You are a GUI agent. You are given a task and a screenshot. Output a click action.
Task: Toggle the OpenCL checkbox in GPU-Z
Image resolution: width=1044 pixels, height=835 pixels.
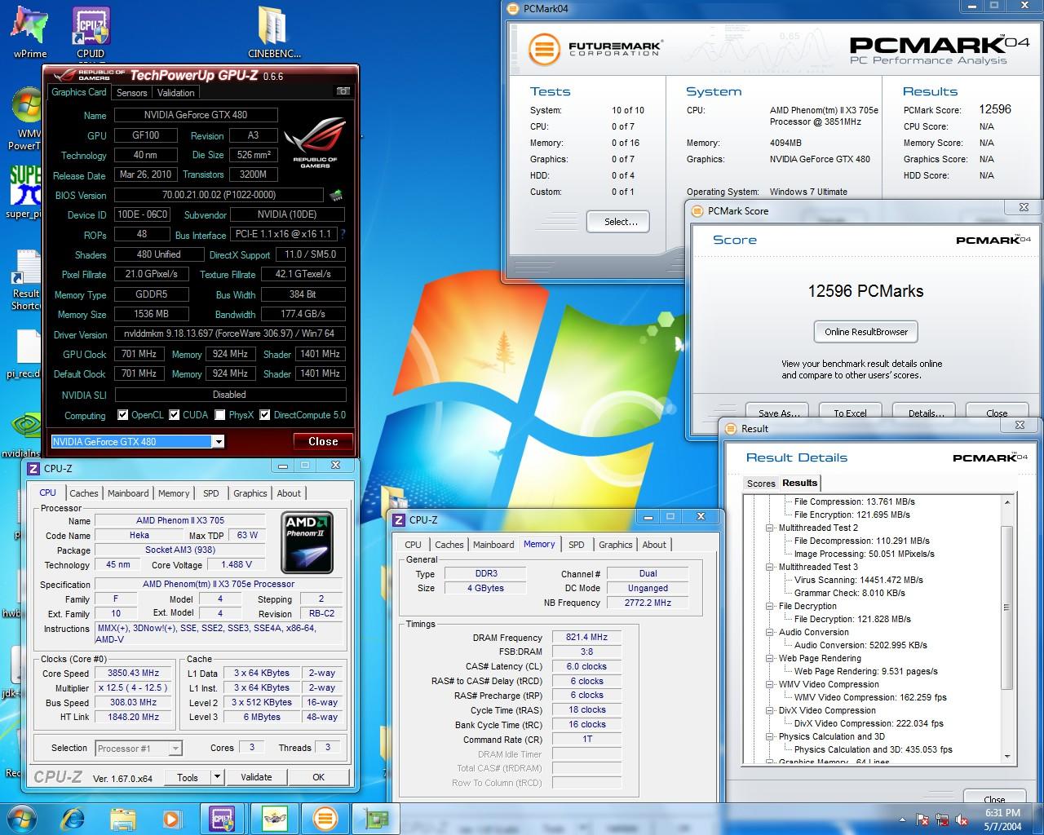pyautogui.click(x=122, y=415)
